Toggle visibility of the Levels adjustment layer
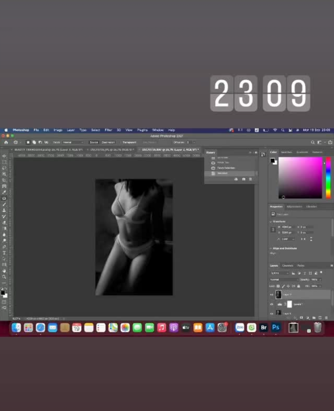 [x=271, y=304]
